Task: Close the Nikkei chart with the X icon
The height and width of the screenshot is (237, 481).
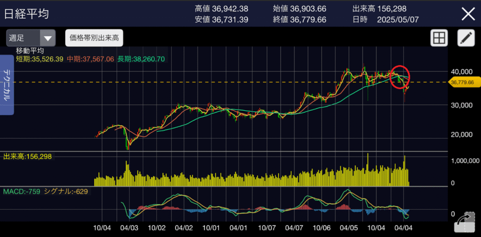Action: click(468, 14)
